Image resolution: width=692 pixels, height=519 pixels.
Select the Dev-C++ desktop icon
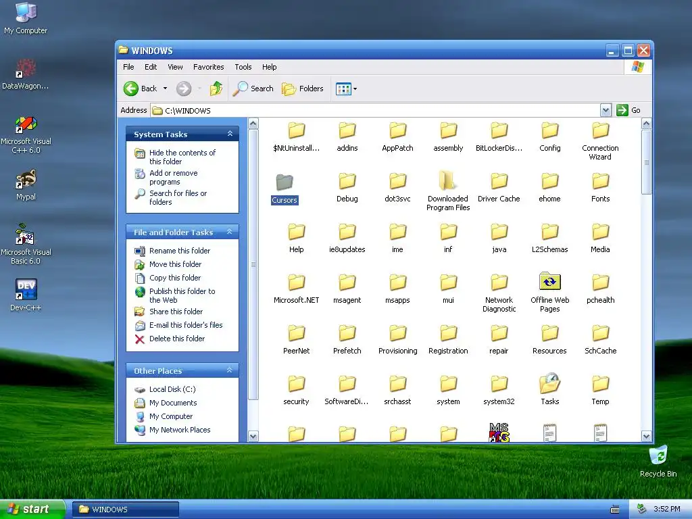pyautogui.click(x=26, y=295)
